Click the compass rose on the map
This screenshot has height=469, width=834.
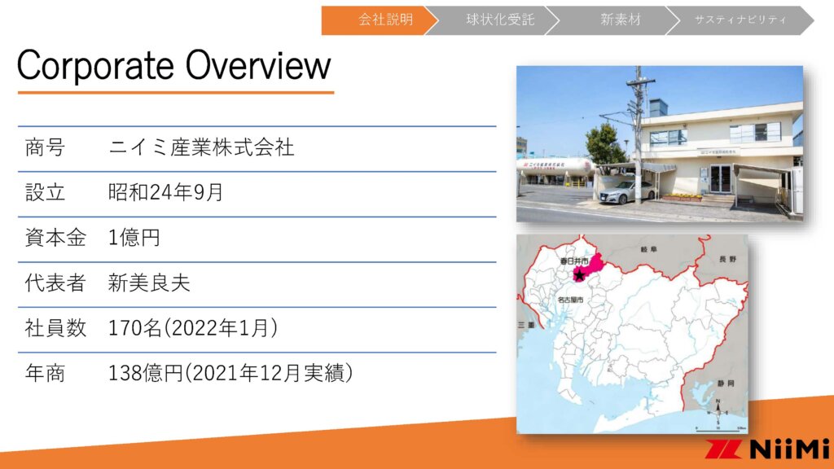tap(718, 411)
